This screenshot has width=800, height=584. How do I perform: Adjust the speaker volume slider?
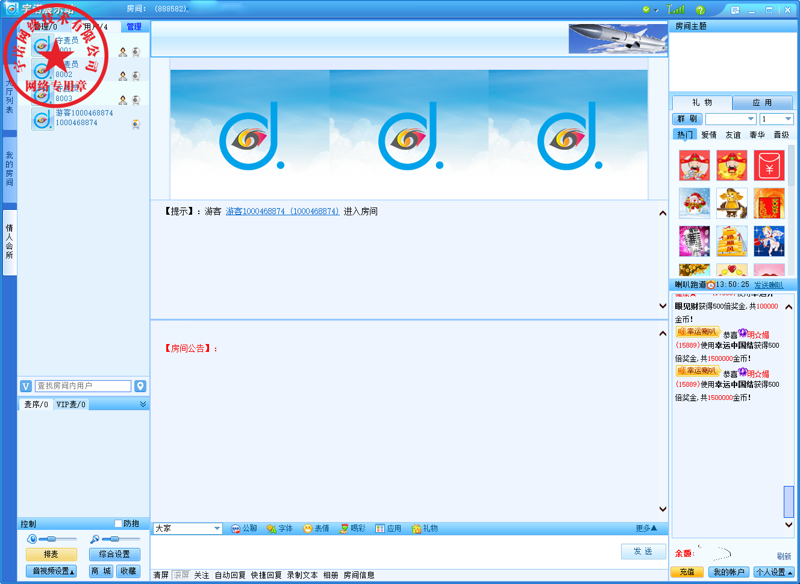[51, 539]
